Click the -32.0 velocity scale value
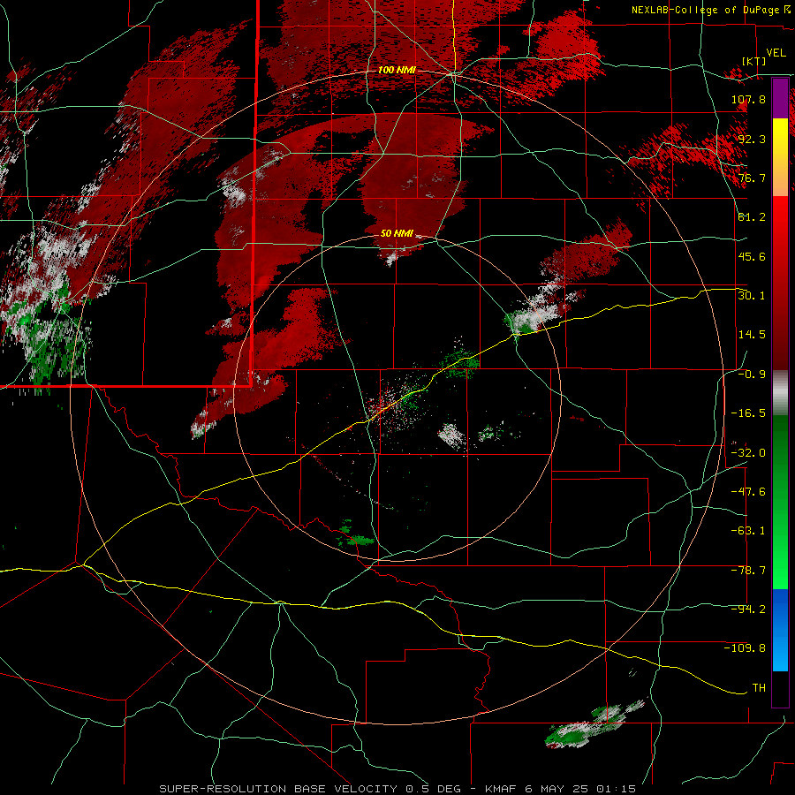This screenshot has height=795, width=795. click(x=748, y=452)
